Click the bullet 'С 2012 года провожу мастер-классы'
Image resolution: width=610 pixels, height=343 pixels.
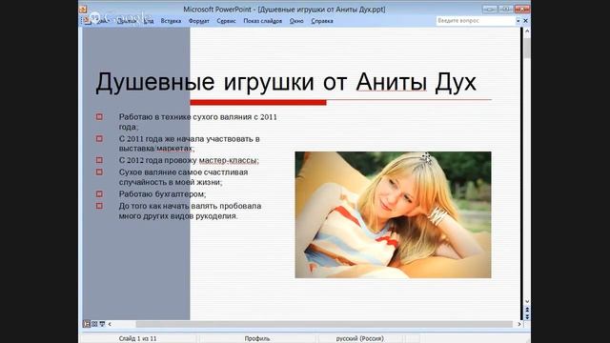click(x=189, y=160)
